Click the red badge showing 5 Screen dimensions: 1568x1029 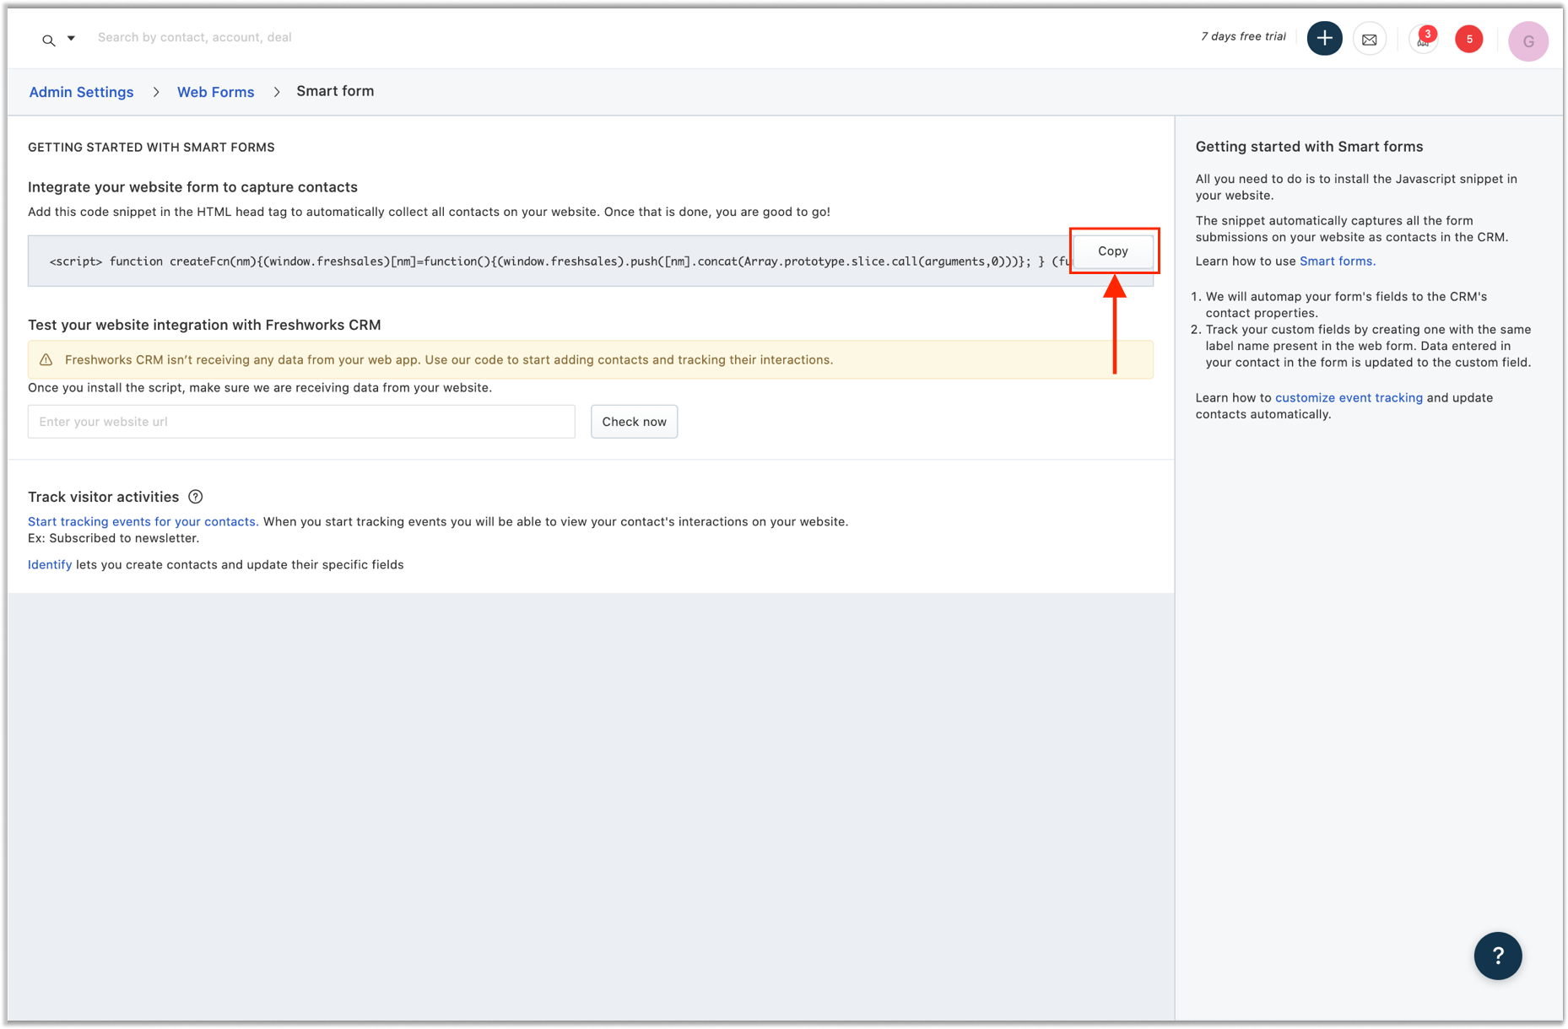[x=1468, y=39]
